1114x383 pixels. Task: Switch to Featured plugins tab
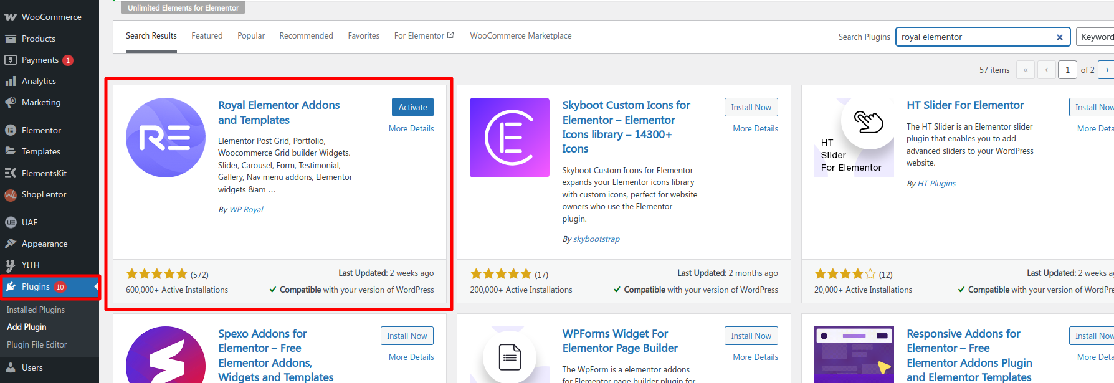coord(207,36)
